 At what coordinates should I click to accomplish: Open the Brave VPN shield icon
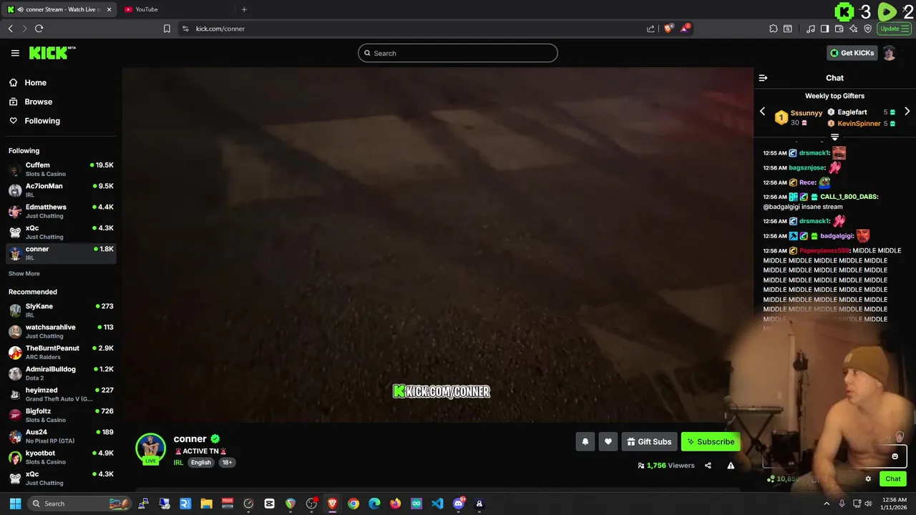(868, 29)
